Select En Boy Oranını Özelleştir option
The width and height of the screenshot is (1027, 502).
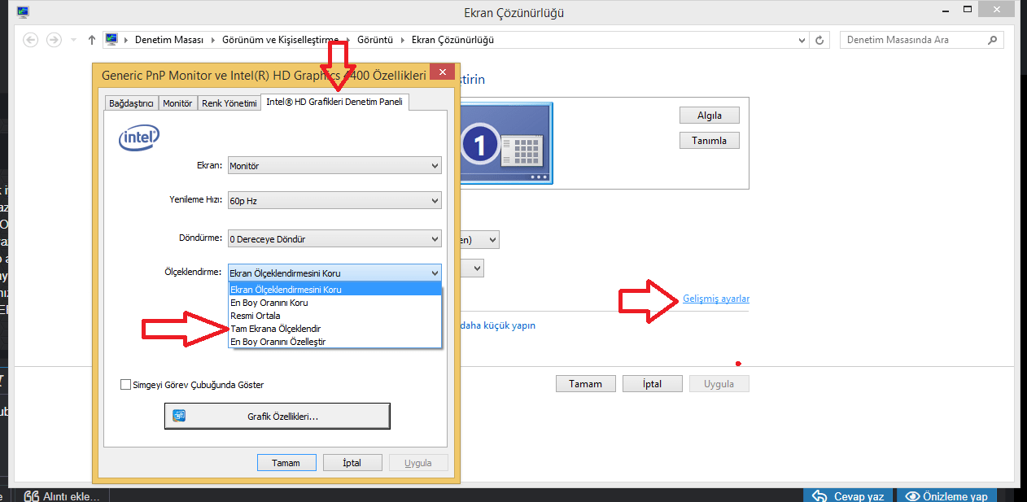point(334,342)
